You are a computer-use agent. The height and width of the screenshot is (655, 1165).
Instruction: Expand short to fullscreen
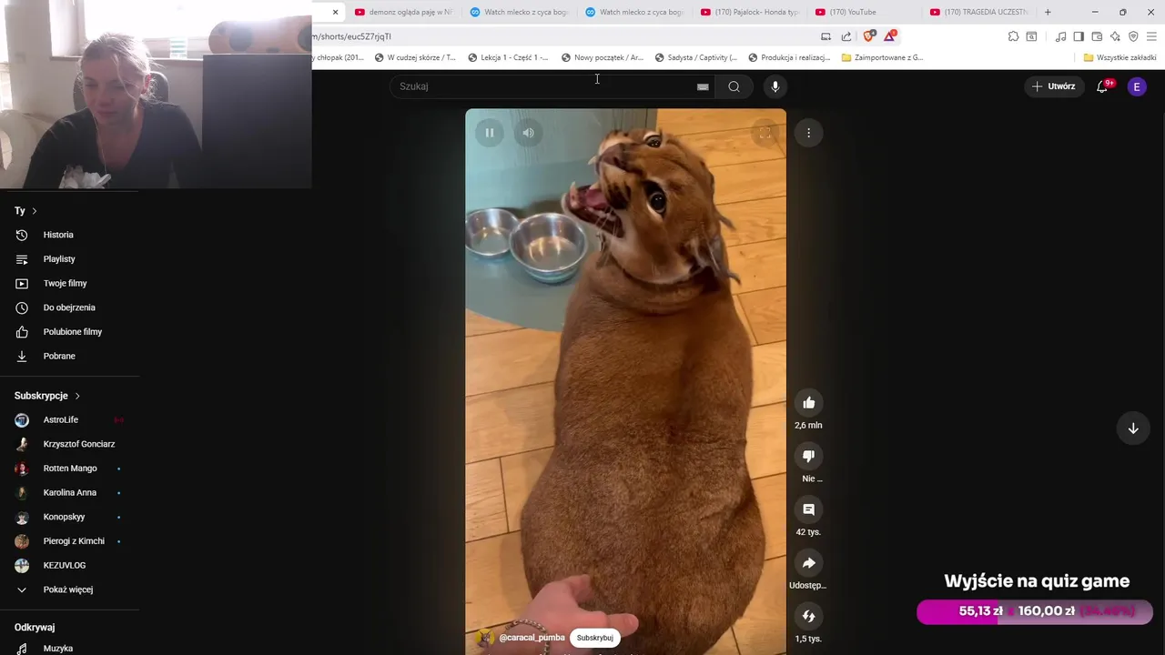[765, 133]
